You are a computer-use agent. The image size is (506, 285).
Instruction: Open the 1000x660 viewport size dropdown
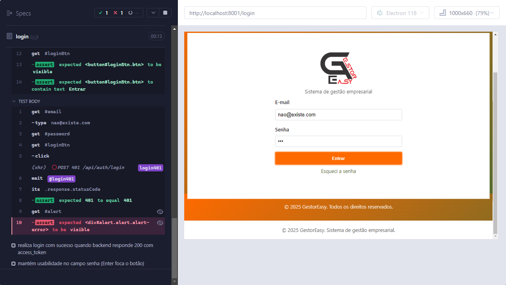pyautogui.click(x=466, y=13)
